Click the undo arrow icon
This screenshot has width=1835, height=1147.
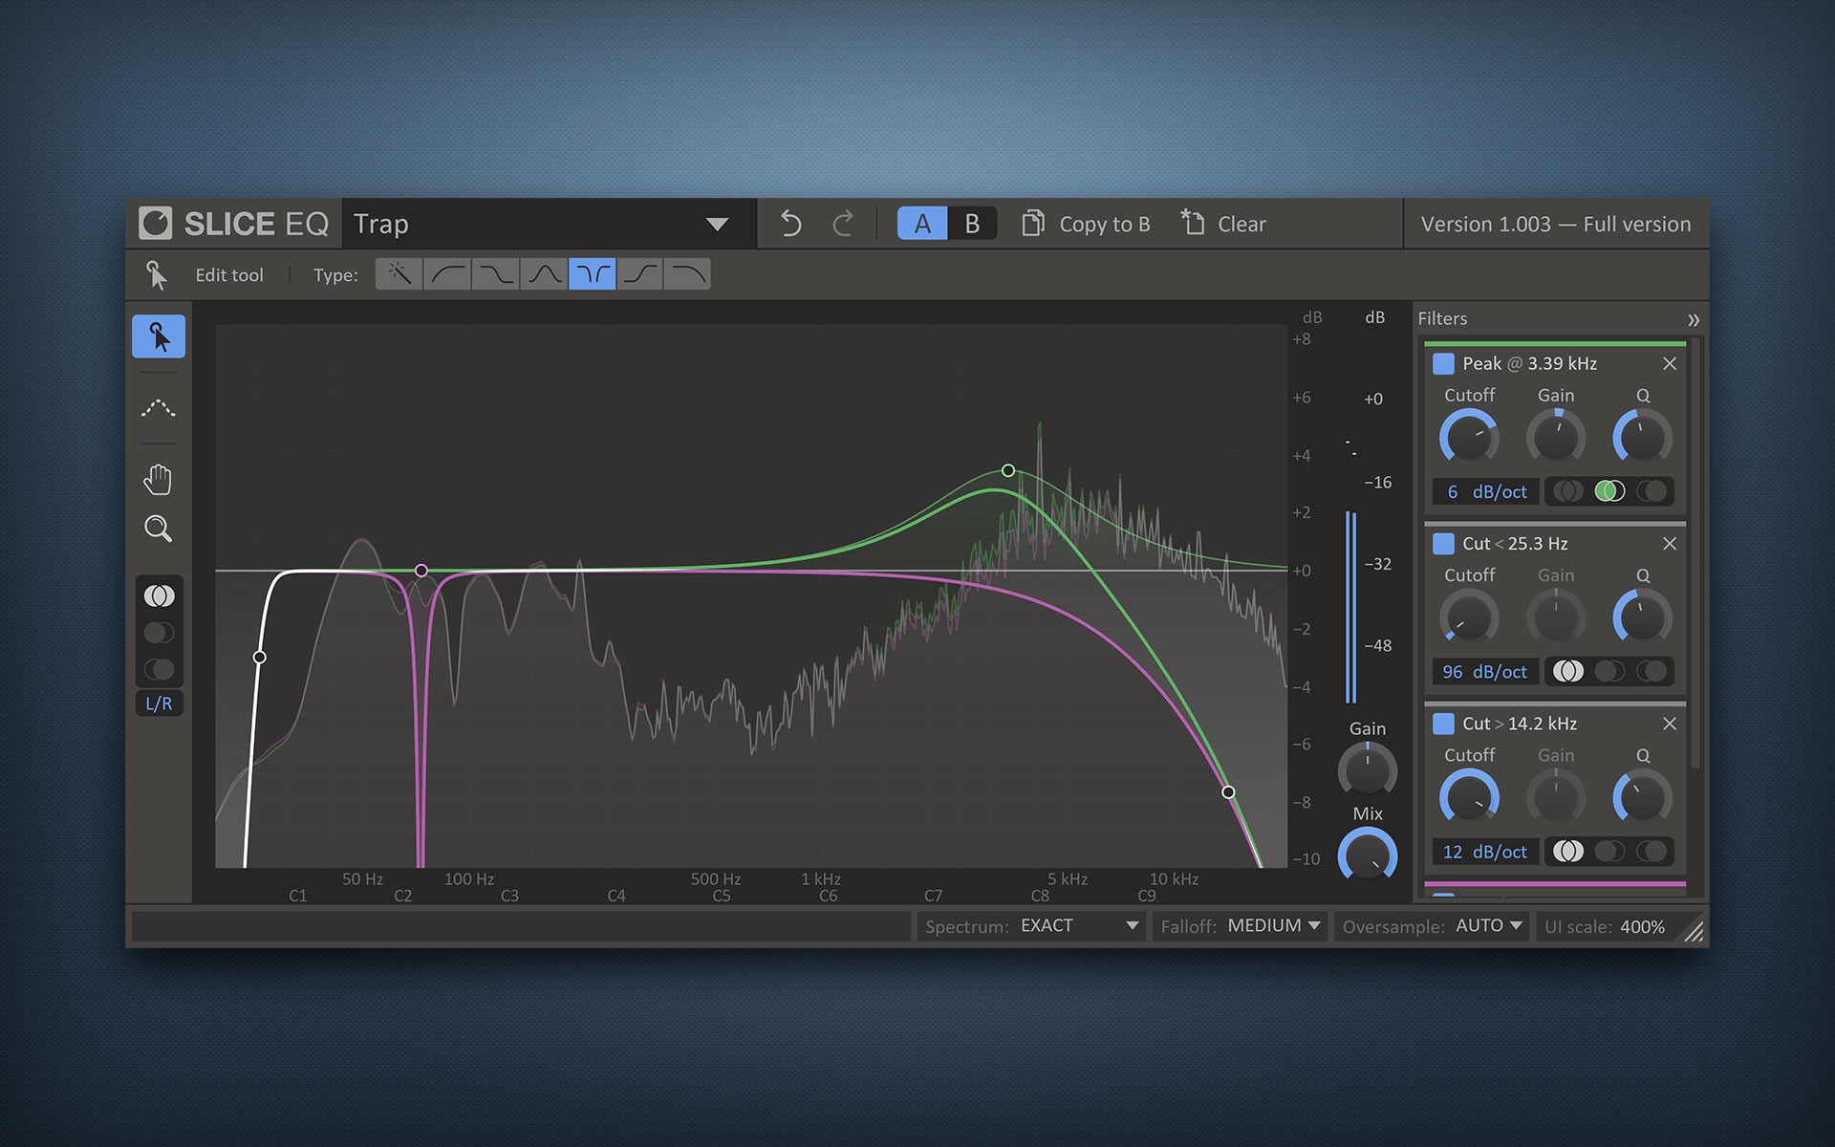tap(789, 223)
